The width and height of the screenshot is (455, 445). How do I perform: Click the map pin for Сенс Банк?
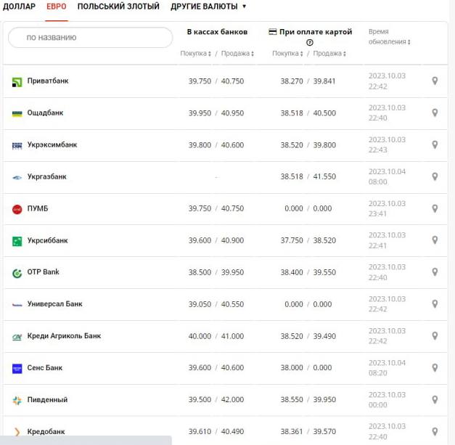[x=435, y=368]
